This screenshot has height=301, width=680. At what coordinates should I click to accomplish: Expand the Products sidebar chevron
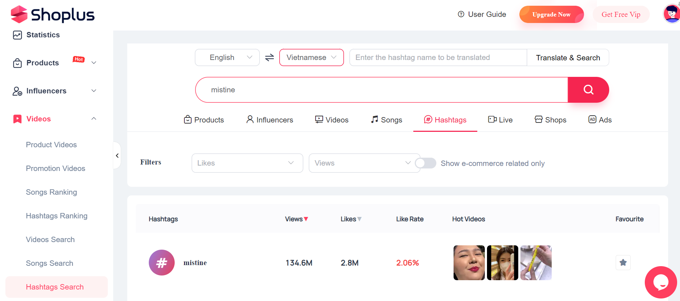(x=94, y=63)
